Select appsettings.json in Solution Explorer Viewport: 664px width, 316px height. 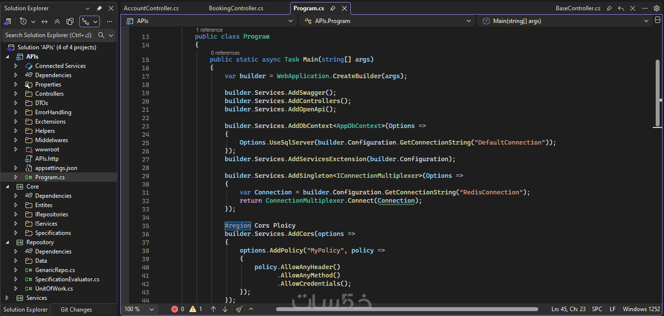coord(56,168)
